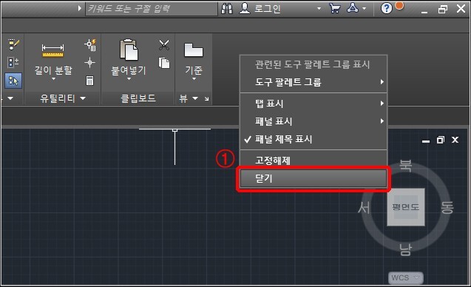471x287 pixels.
Task: Click the Base view (기준) icon
Action: 194,50
